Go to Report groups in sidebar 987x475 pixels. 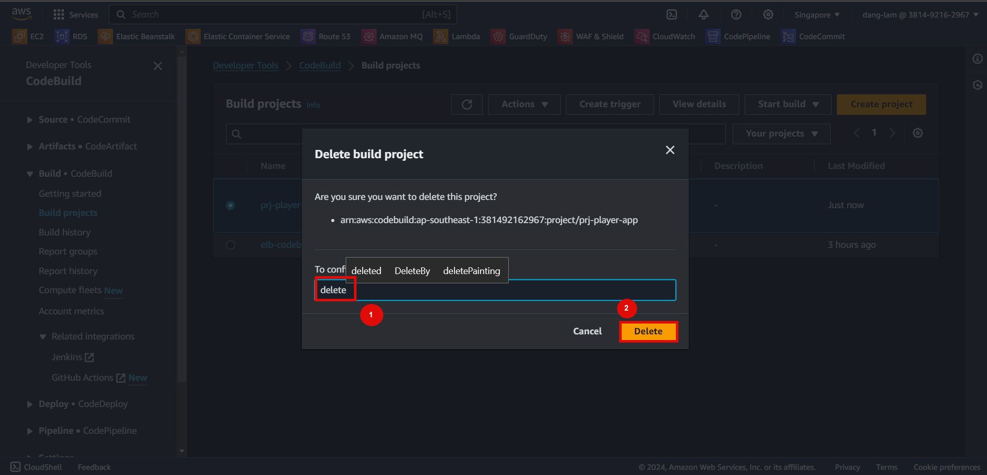click(x=68, y=251)
